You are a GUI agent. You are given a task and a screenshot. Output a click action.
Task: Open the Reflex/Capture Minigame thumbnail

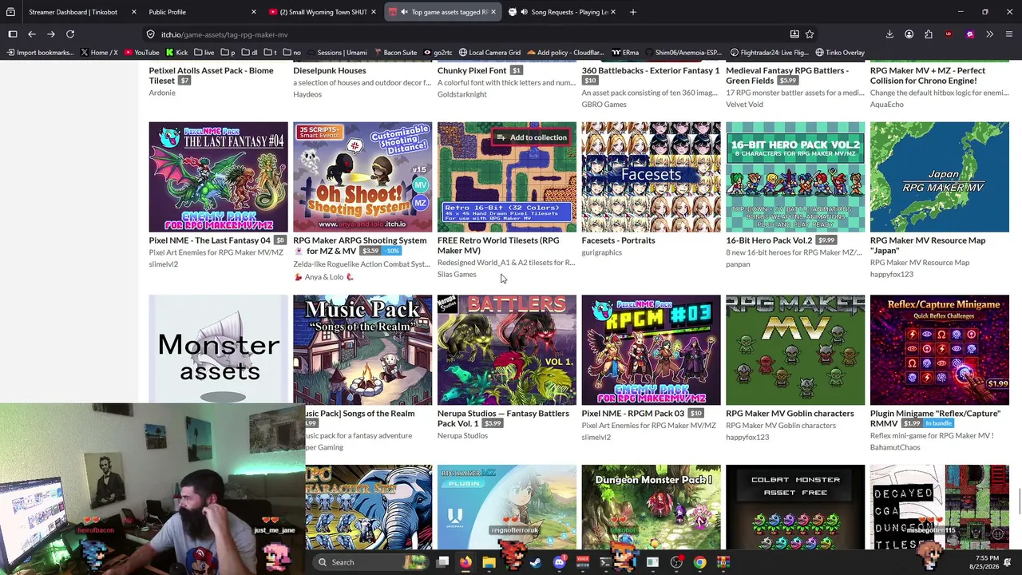point(940,351)
